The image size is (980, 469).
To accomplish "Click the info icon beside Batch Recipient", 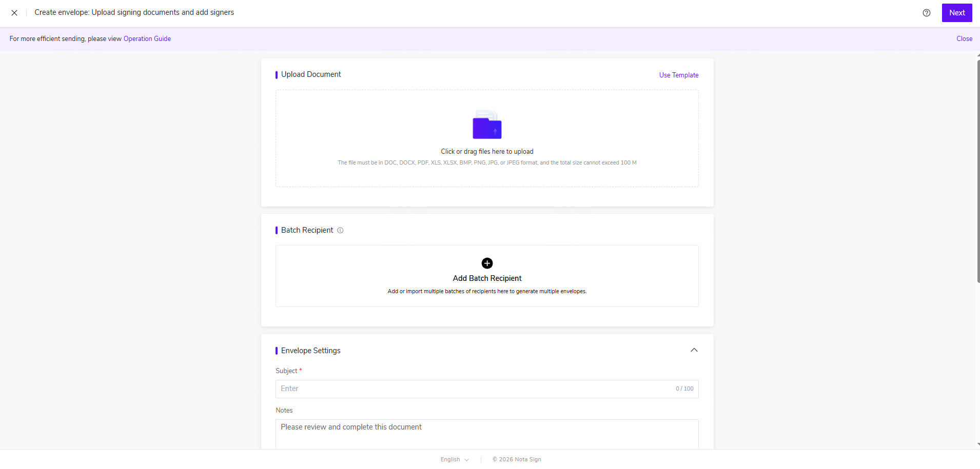I will (340, 231).
